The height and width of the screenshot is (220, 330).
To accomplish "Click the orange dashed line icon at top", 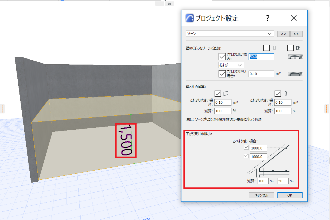I will point(159,4).
